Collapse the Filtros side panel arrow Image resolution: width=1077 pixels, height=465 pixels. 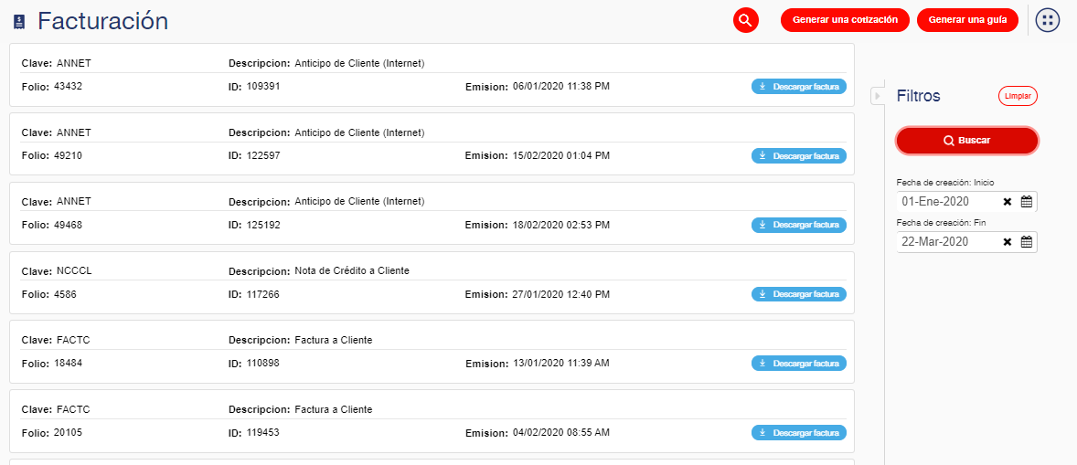pos(877,96)
